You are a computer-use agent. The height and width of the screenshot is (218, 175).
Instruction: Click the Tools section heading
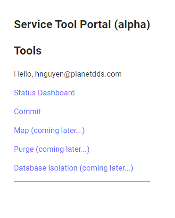28,51
